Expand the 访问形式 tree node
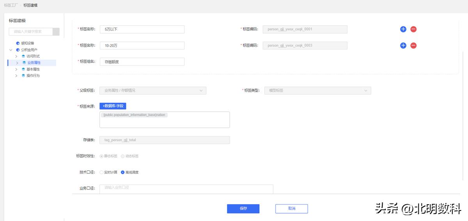This screenshot has height=221, width=468. pos(17,57)
